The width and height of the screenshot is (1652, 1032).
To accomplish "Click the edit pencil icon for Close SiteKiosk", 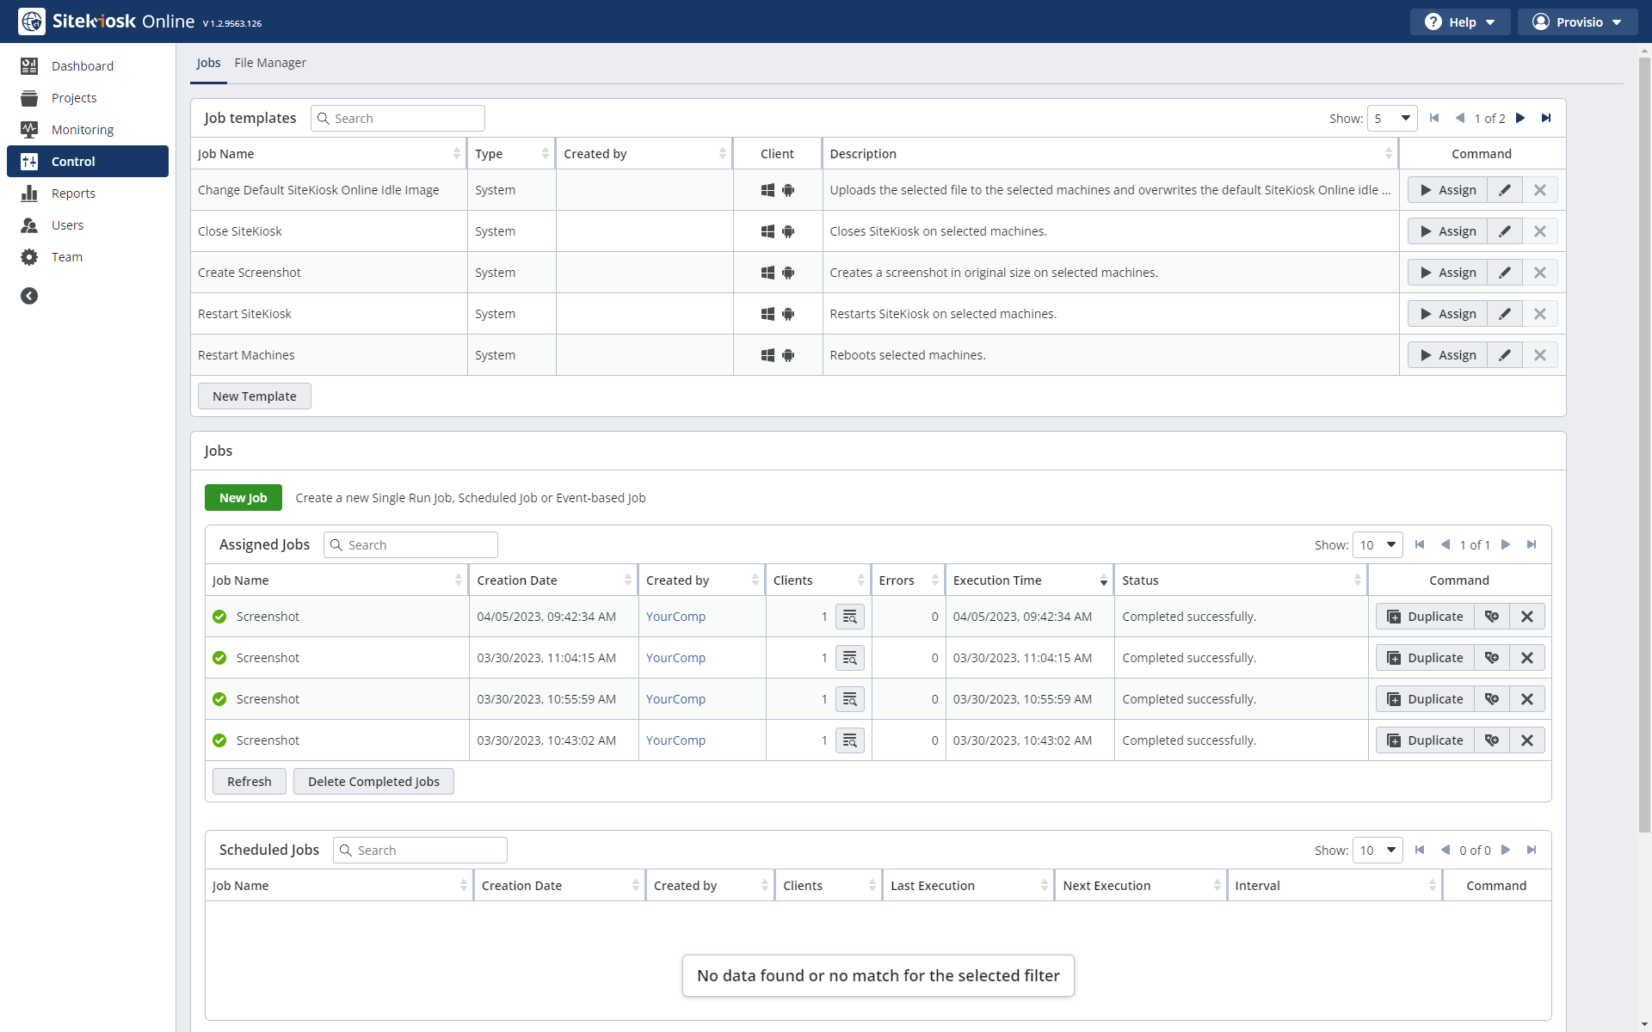I will pos(1504,231).
